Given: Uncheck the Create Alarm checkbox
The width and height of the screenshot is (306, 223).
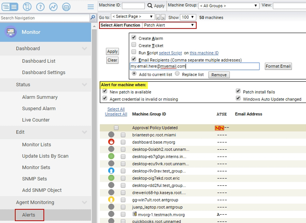Looking at the screenshot, I should pyautogui.click(x=134, y=37).
